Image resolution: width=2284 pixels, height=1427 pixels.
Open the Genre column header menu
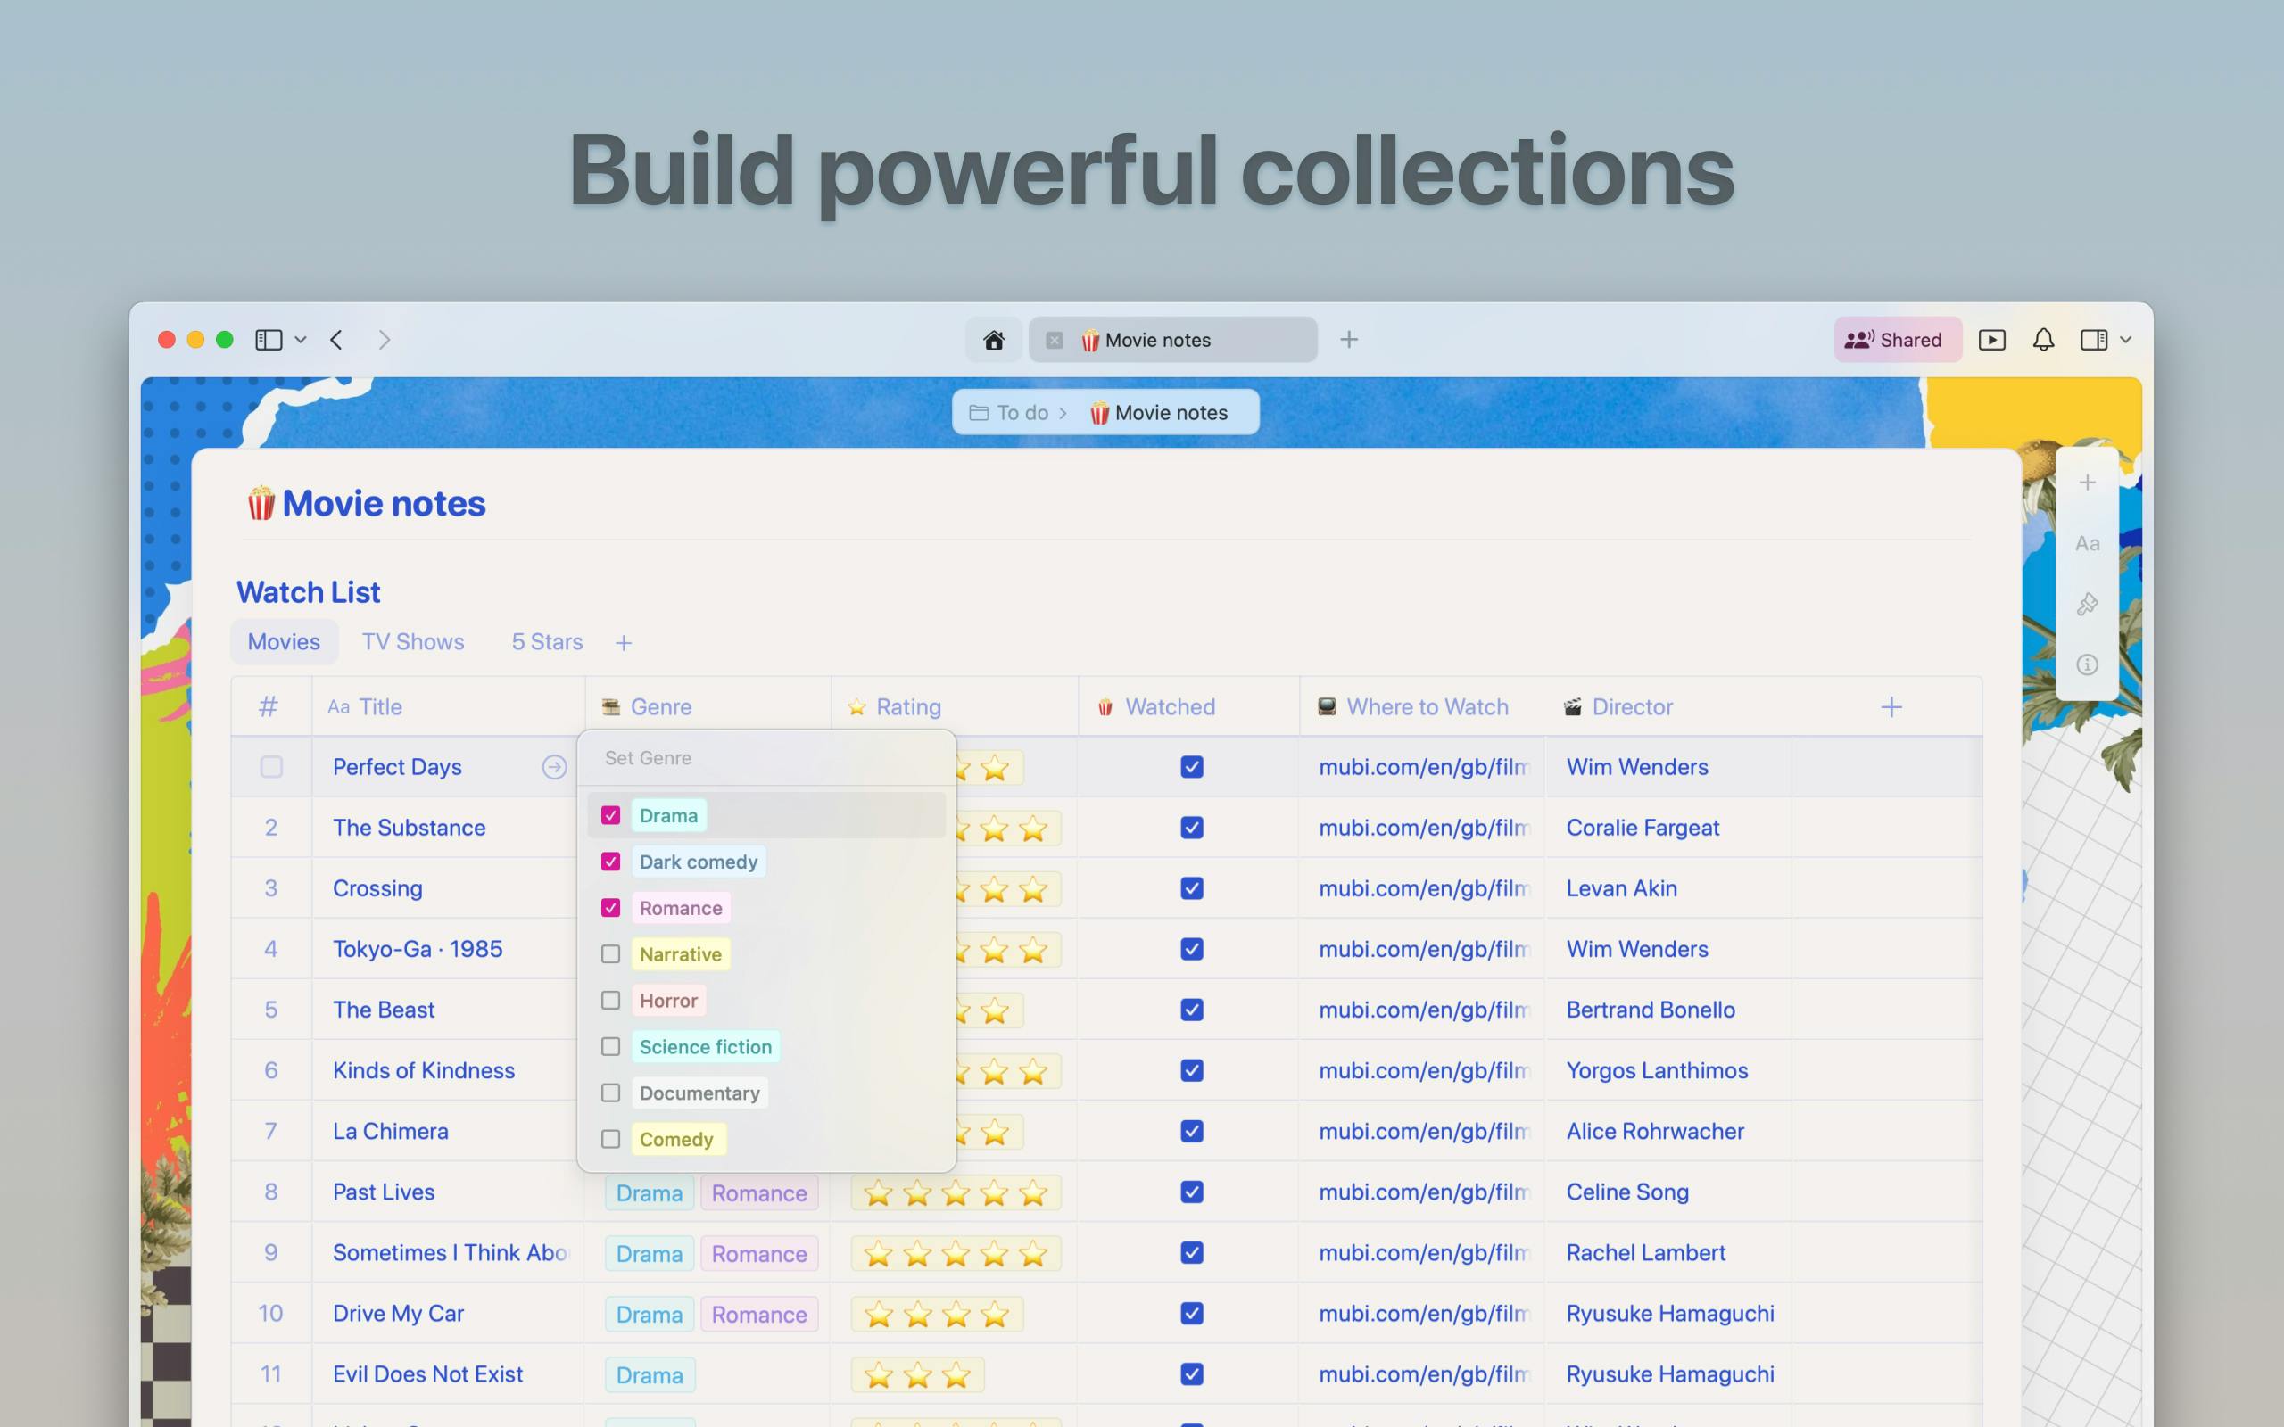click(x=660, y=707)
